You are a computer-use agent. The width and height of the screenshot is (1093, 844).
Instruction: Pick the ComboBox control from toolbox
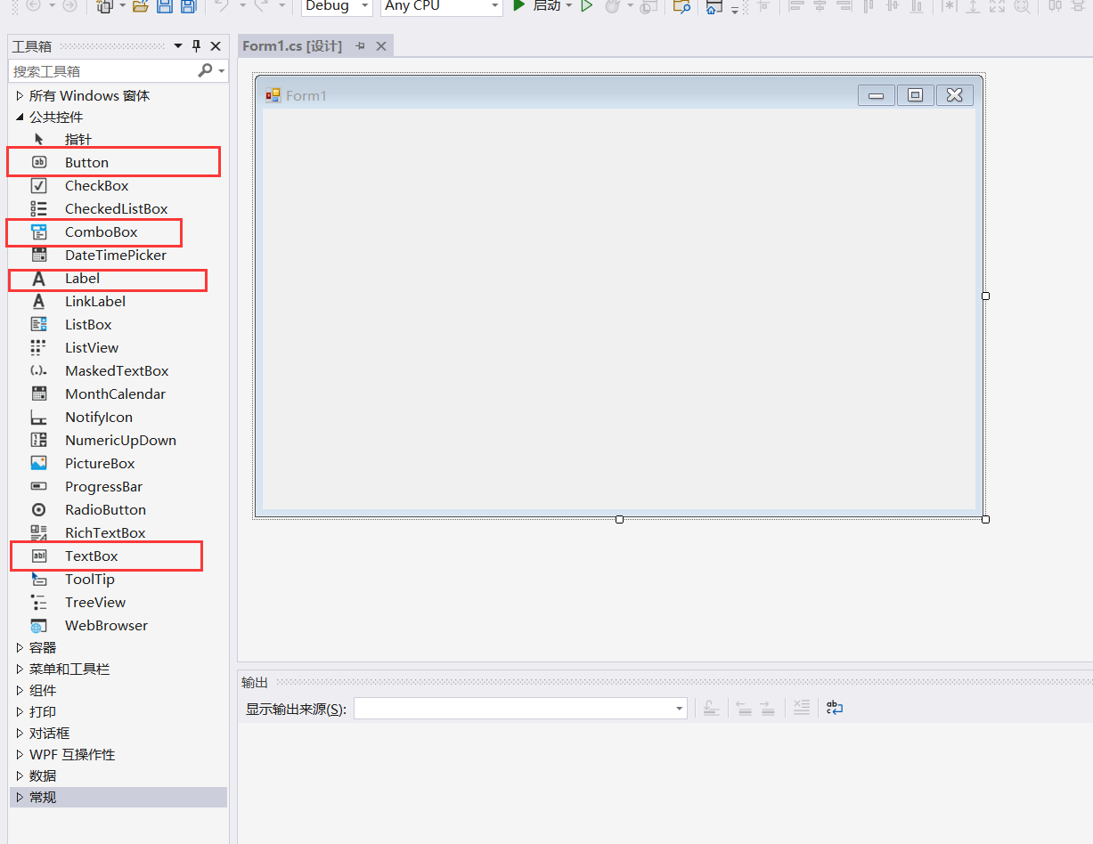click(x=118, y=231)
